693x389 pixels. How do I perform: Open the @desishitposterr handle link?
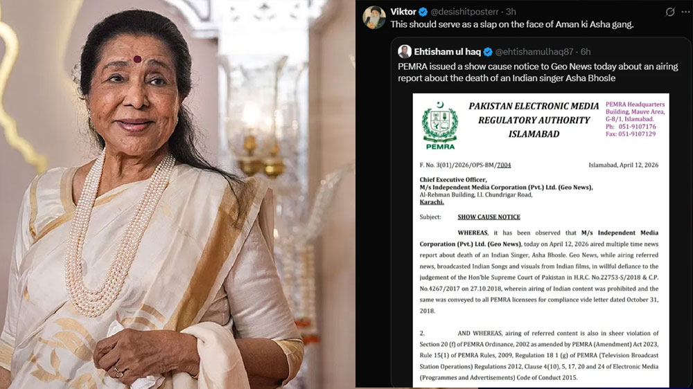click(x=464, y=12)
